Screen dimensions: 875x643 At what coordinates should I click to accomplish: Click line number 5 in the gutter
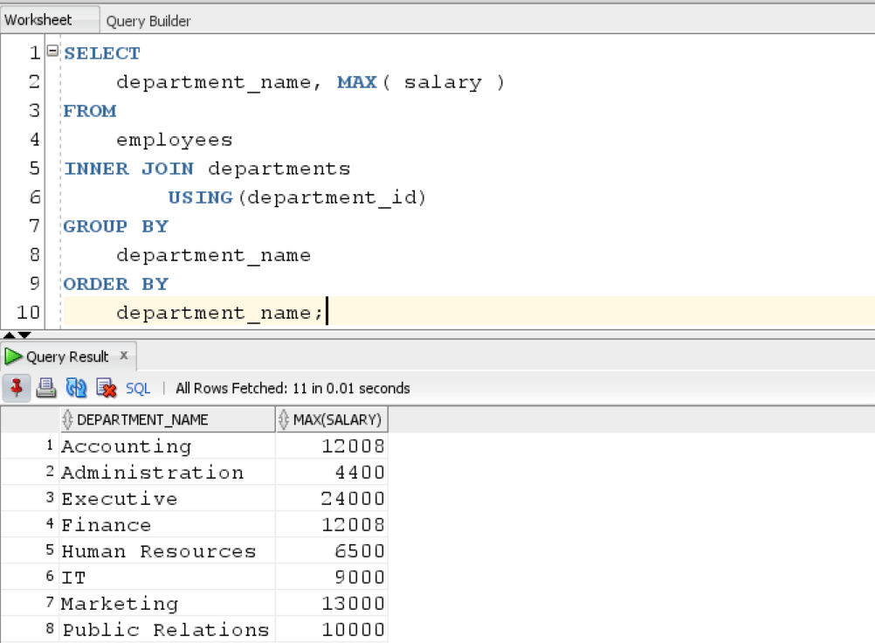tap(33, 168)
